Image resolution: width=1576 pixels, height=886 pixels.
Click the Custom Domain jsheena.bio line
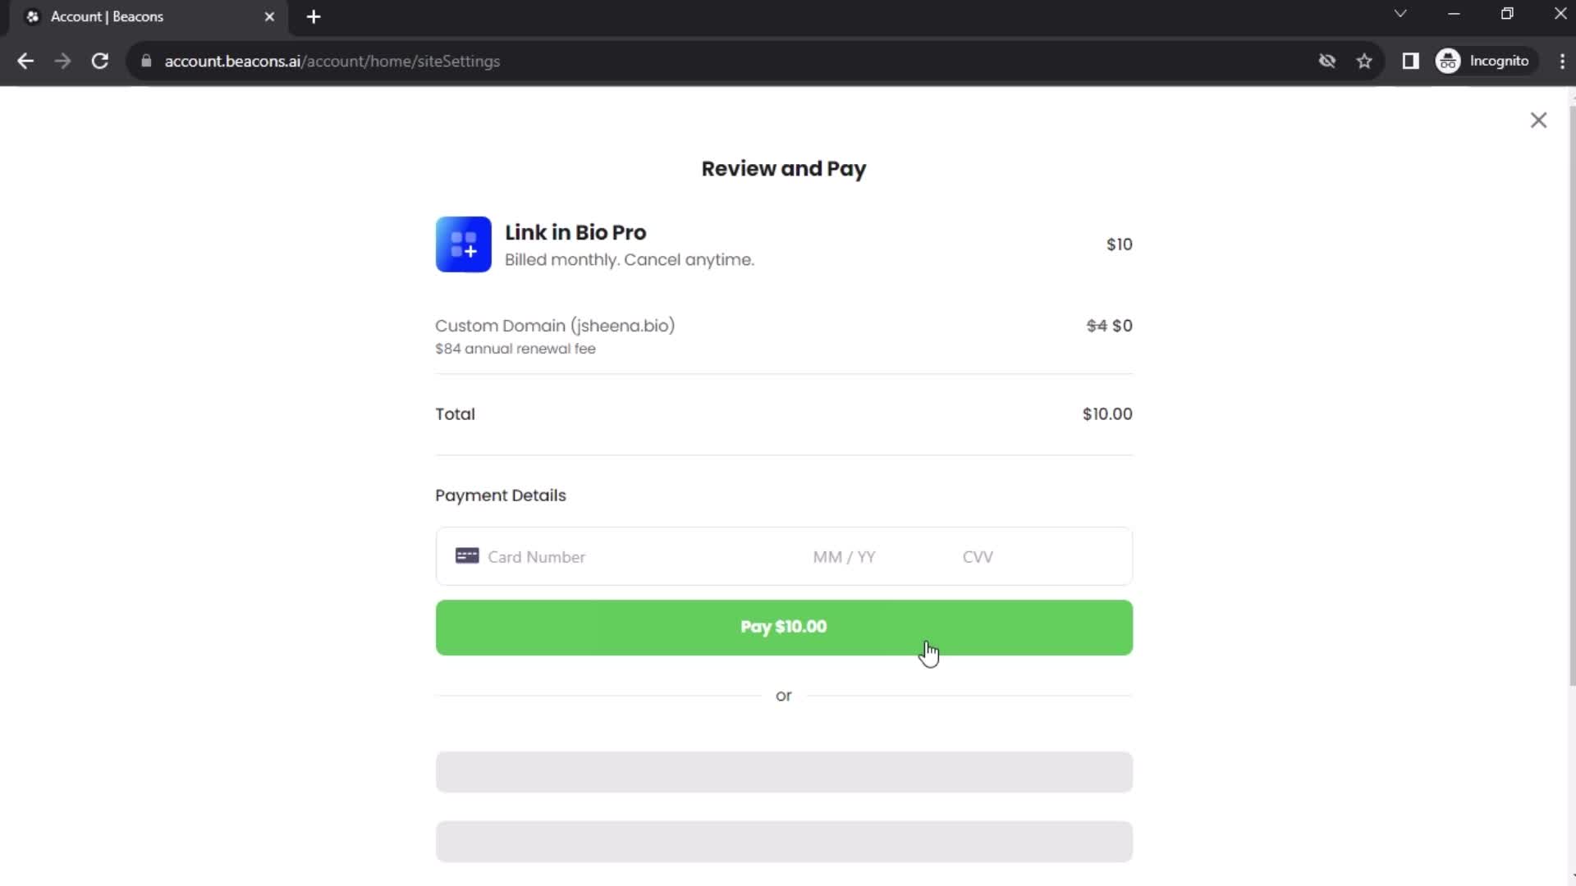point(555,326)
